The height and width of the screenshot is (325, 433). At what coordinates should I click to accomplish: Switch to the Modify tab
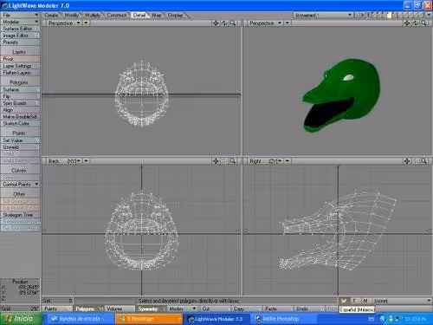point(71,15)
